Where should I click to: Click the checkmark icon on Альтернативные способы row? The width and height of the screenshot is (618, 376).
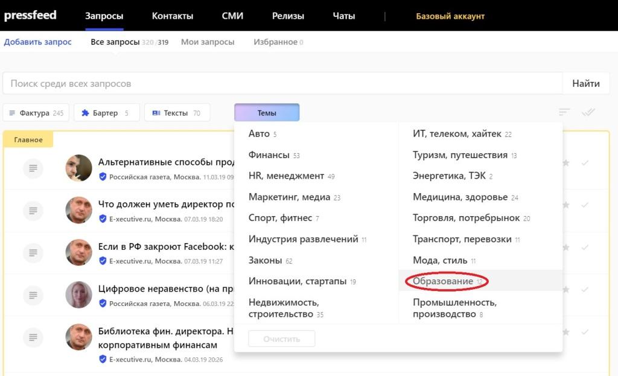584,163
